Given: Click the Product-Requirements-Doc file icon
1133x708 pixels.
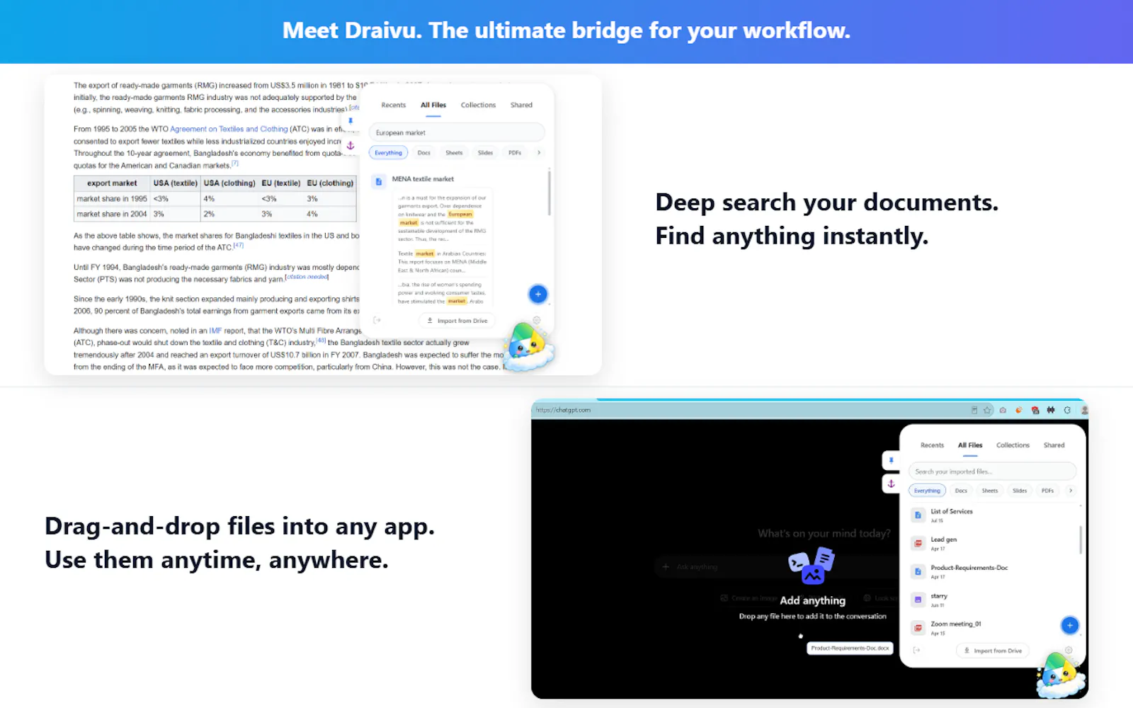Looking at the screenshot, I should [x=918, y=571].
